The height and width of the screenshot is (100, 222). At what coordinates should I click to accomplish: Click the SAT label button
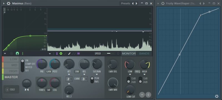(49, 90)
